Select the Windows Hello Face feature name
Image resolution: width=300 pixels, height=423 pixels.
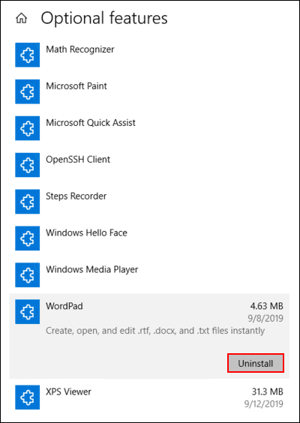tap(86, 232)
